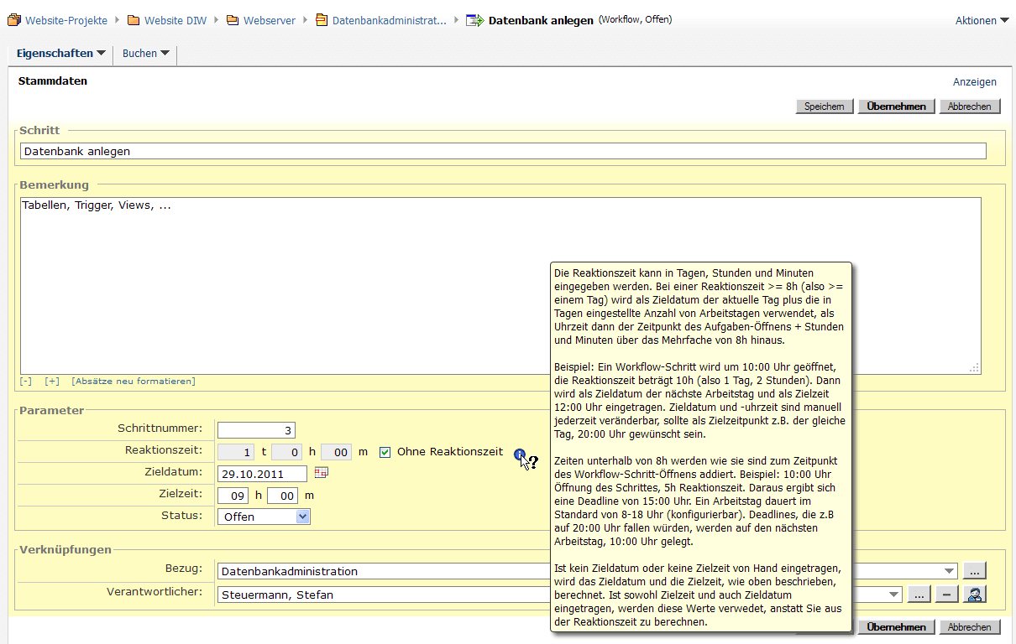This screenshot has width=1016, height=644.
Task: Click the Datenbank anlegen workflow icon
Action: pos(475,20)
